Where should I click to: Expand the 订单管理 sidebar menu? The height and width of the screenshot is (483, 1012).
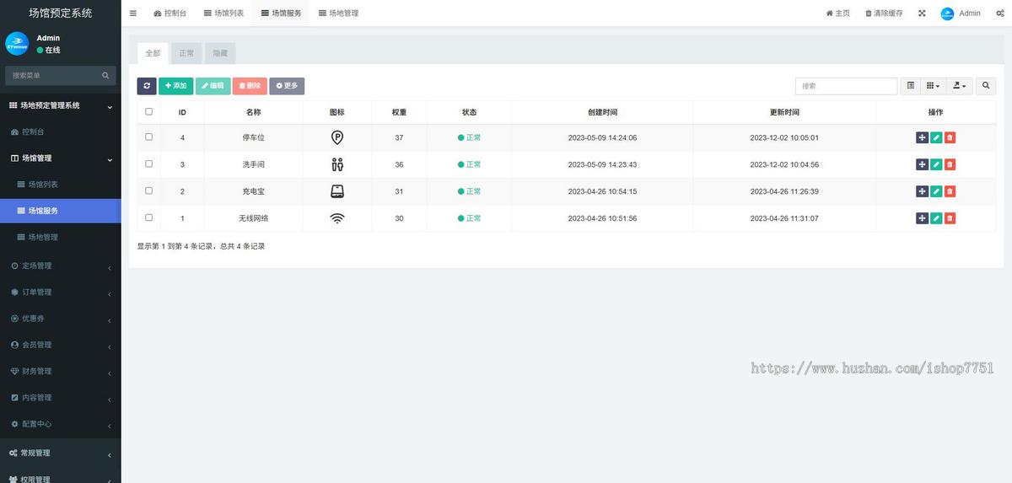(x=60, y=292)
